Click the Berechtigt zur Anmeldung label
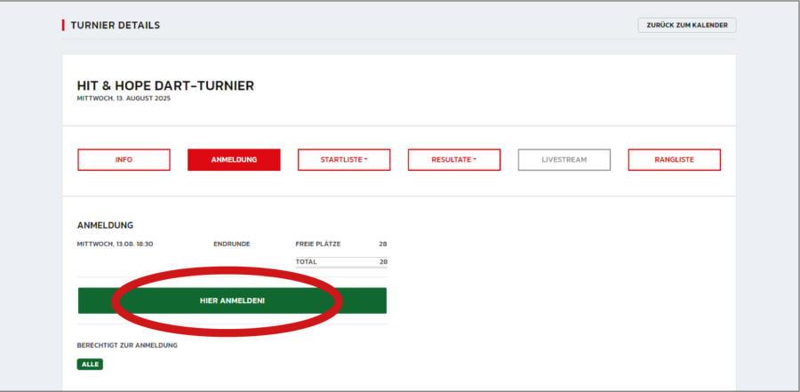 click(x=127, y=346)
